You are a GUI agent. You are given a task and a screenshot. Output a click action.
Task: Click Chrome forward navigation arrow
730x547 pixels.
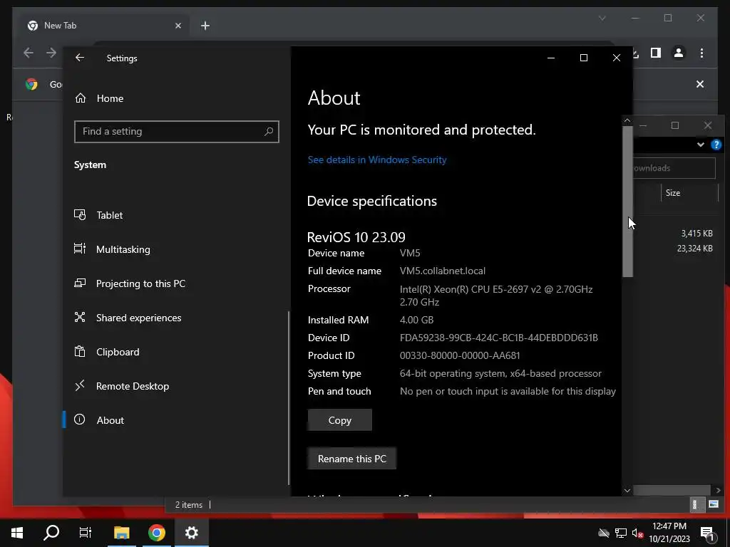click(x=51, y=53)
